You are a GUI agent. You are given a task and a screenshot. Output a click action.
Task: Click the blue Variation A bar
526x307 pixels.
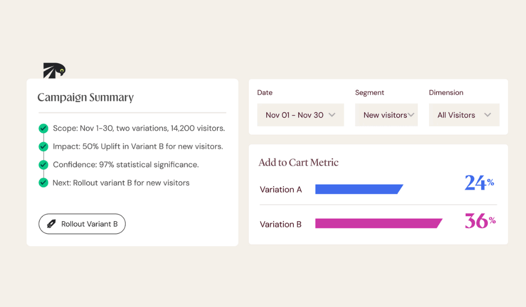pyautogui.click(x=359, y=189)
